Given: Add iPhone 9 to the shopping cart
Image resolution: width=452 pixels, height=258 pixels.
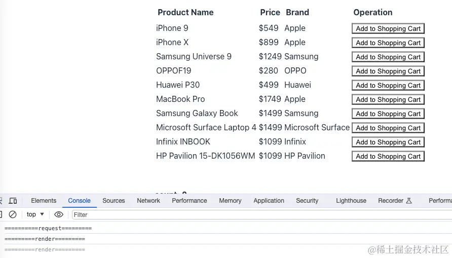Looking at the screenshot, I should (388, 28).
